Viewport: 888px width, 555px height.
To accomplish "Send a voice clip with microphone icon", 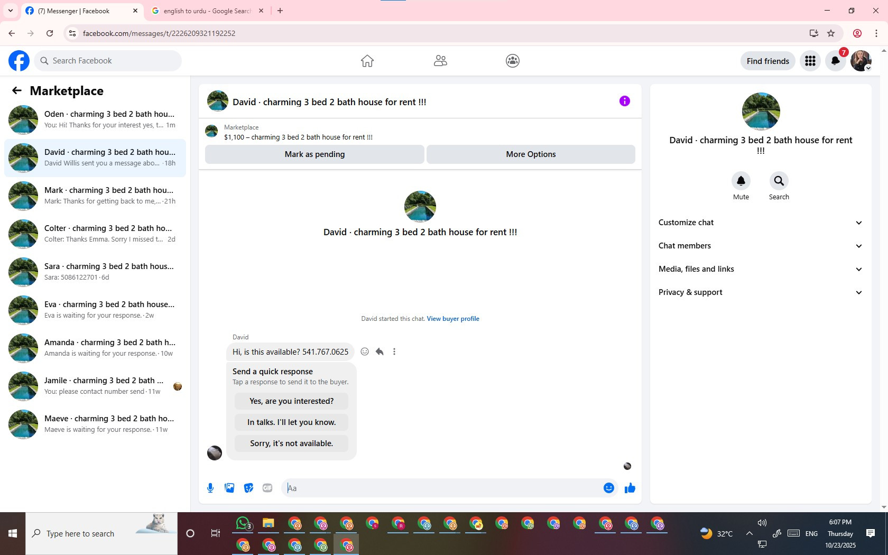I will point(210,488).
